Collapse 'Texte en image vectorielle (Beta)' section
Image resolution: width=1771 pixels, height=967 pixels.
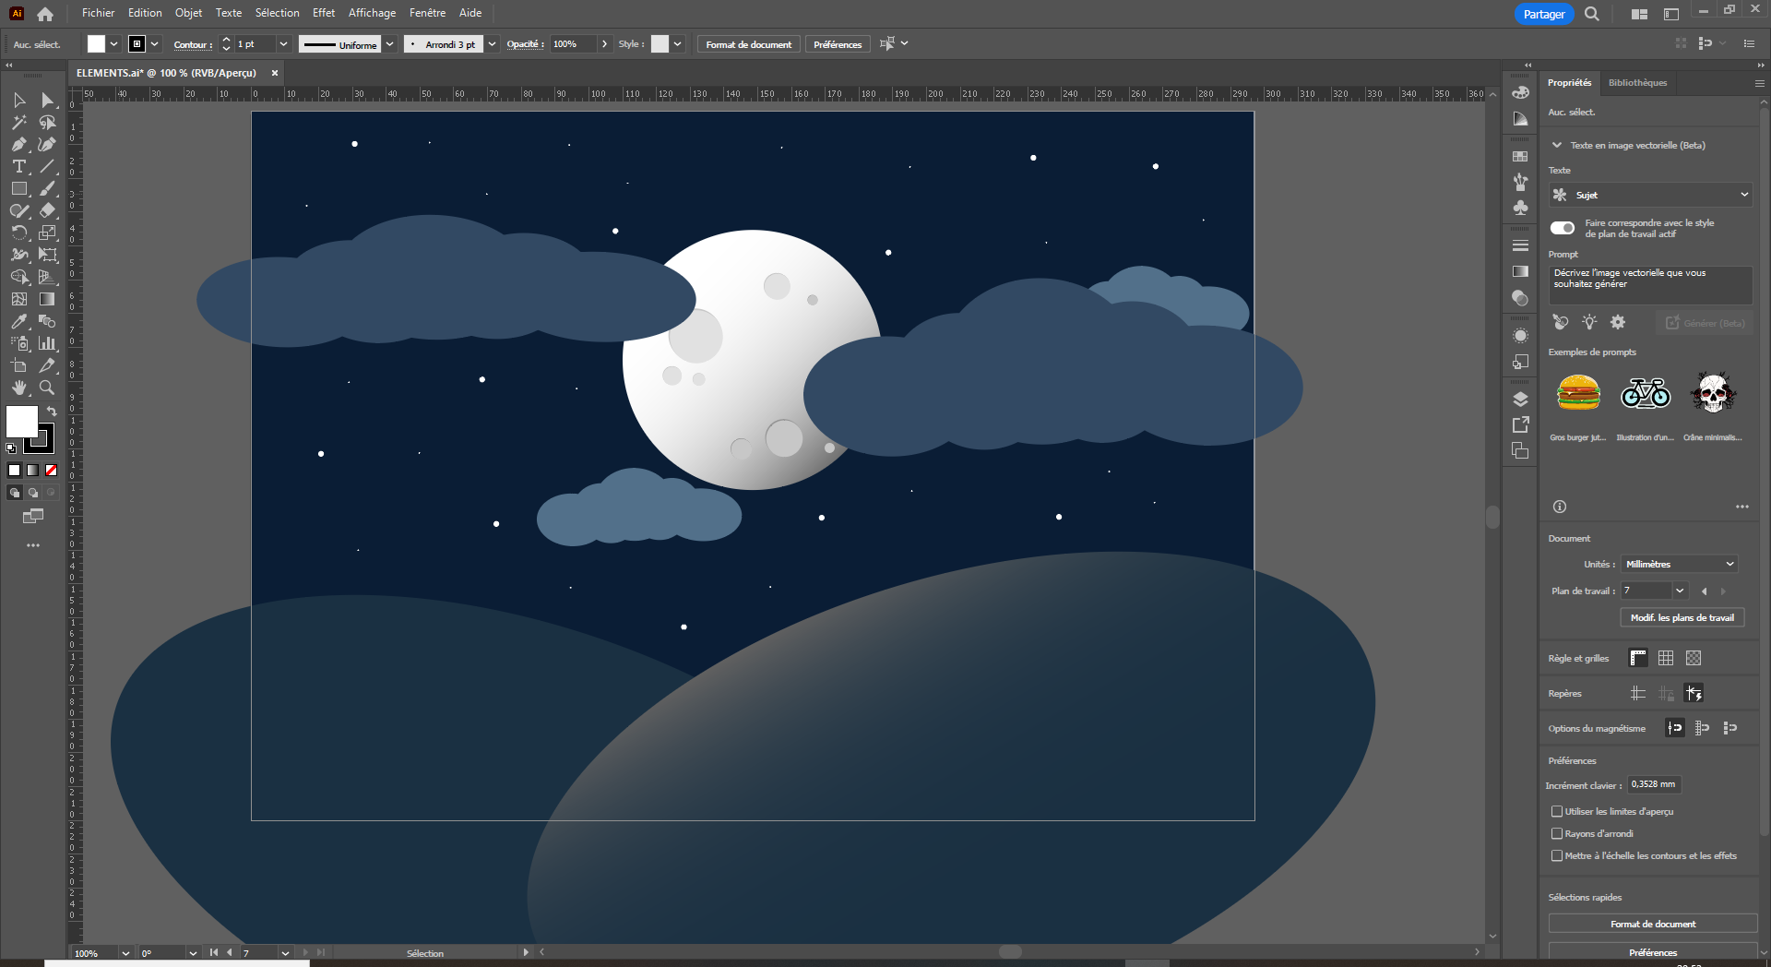pos(1557,145)
